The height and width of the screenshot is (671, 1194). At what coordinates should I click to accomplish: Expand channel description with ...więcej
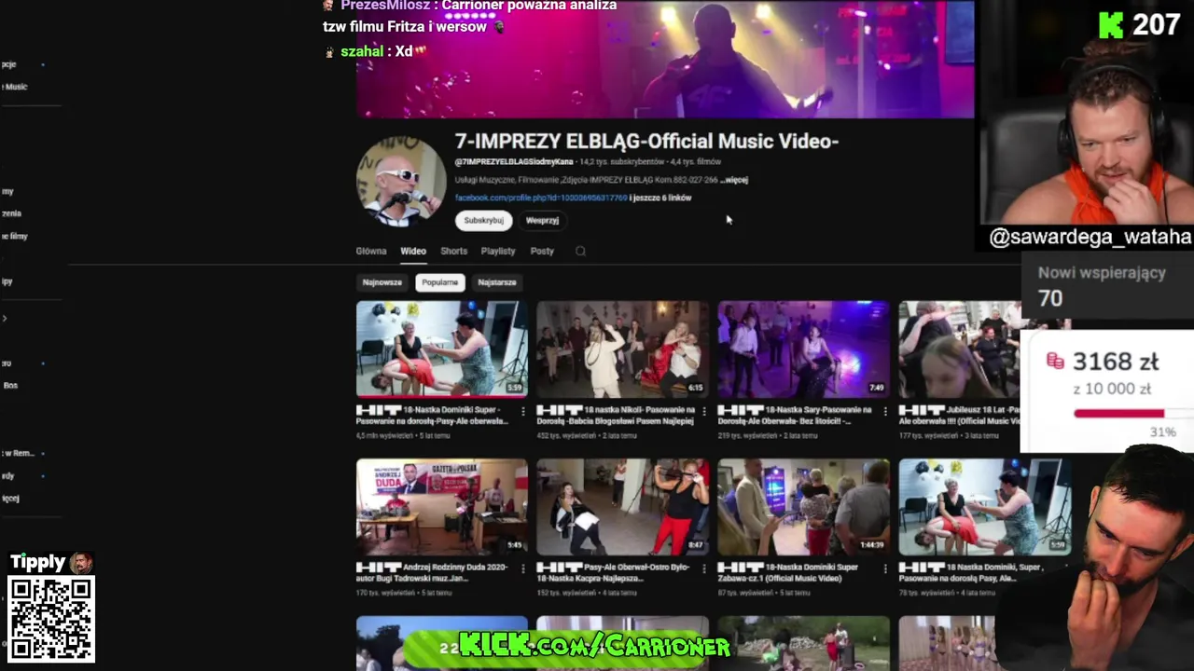[733, 180]
